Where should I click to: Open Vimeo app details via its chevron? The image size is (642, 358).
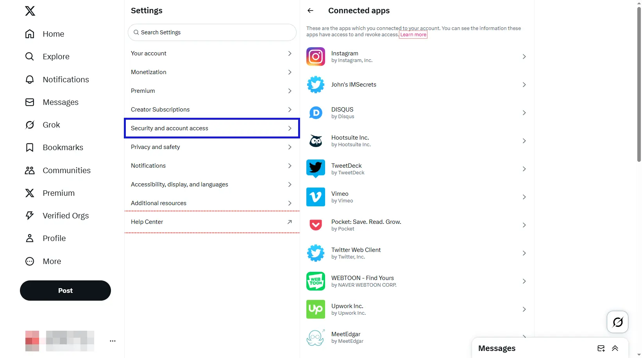pyautogui.click(x=524, y=197)
